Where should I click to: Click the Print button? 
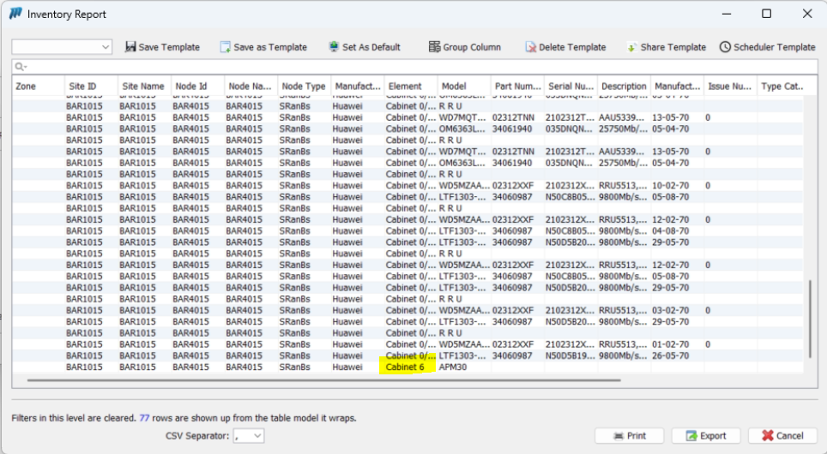pos(629,436)
